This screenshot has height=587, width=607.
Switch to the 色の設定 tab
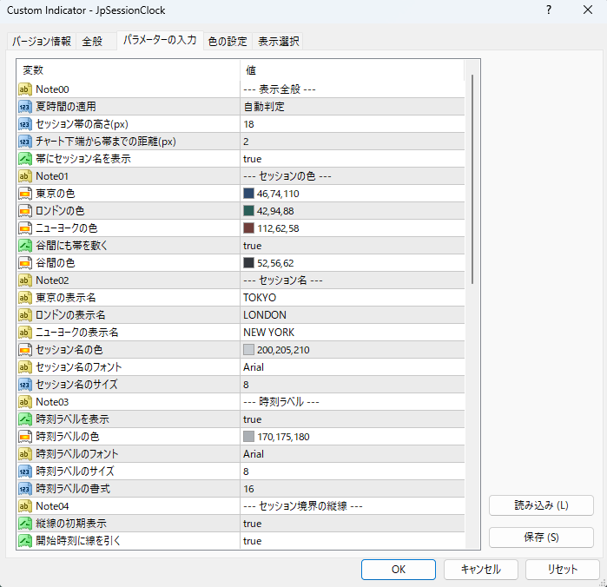pos(228,41)
